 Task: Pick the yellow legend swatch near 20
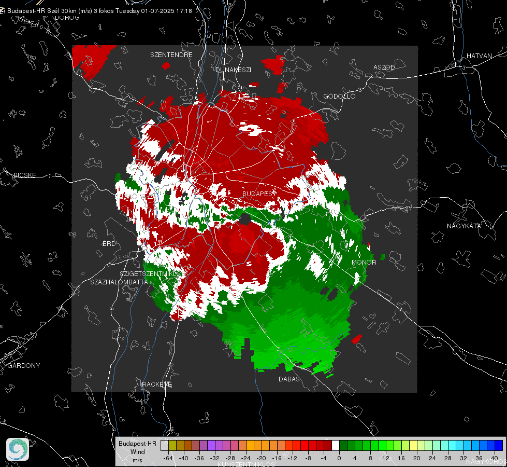pos(413,446)
